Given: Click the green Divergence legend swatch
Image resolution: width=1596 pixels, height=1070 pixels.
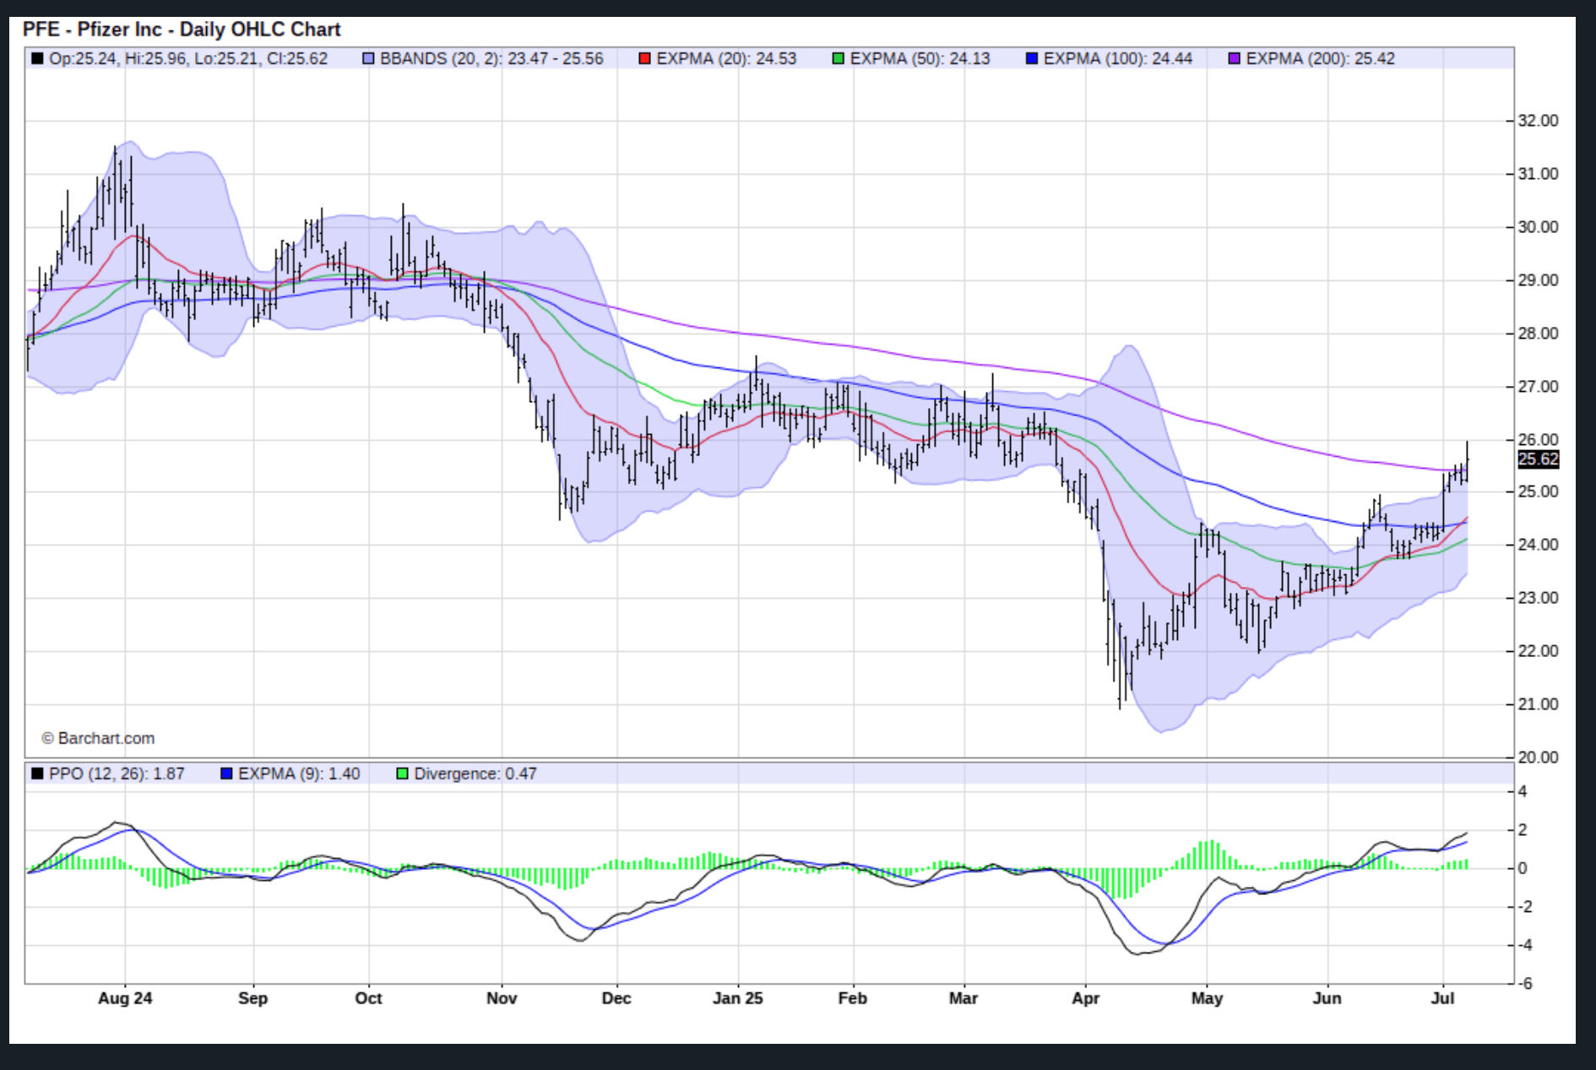Looking at the screenshot, I should tap(403, 774).
